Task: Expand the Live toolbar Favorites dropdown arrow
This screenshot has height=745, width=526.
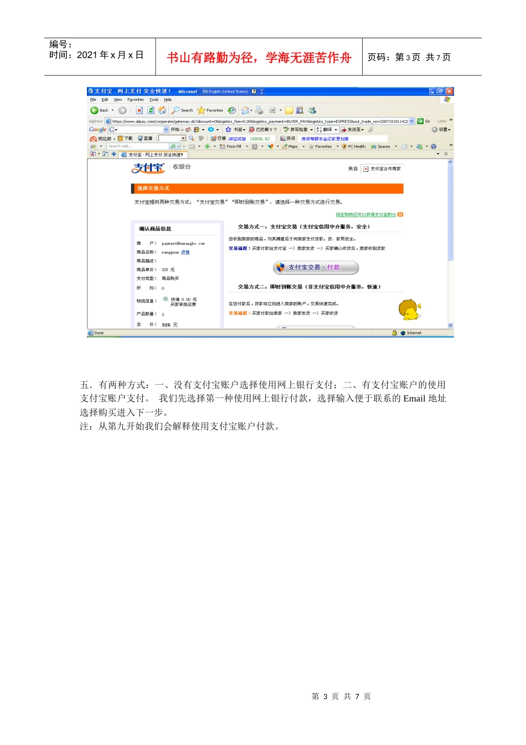Action: [337, 147]
